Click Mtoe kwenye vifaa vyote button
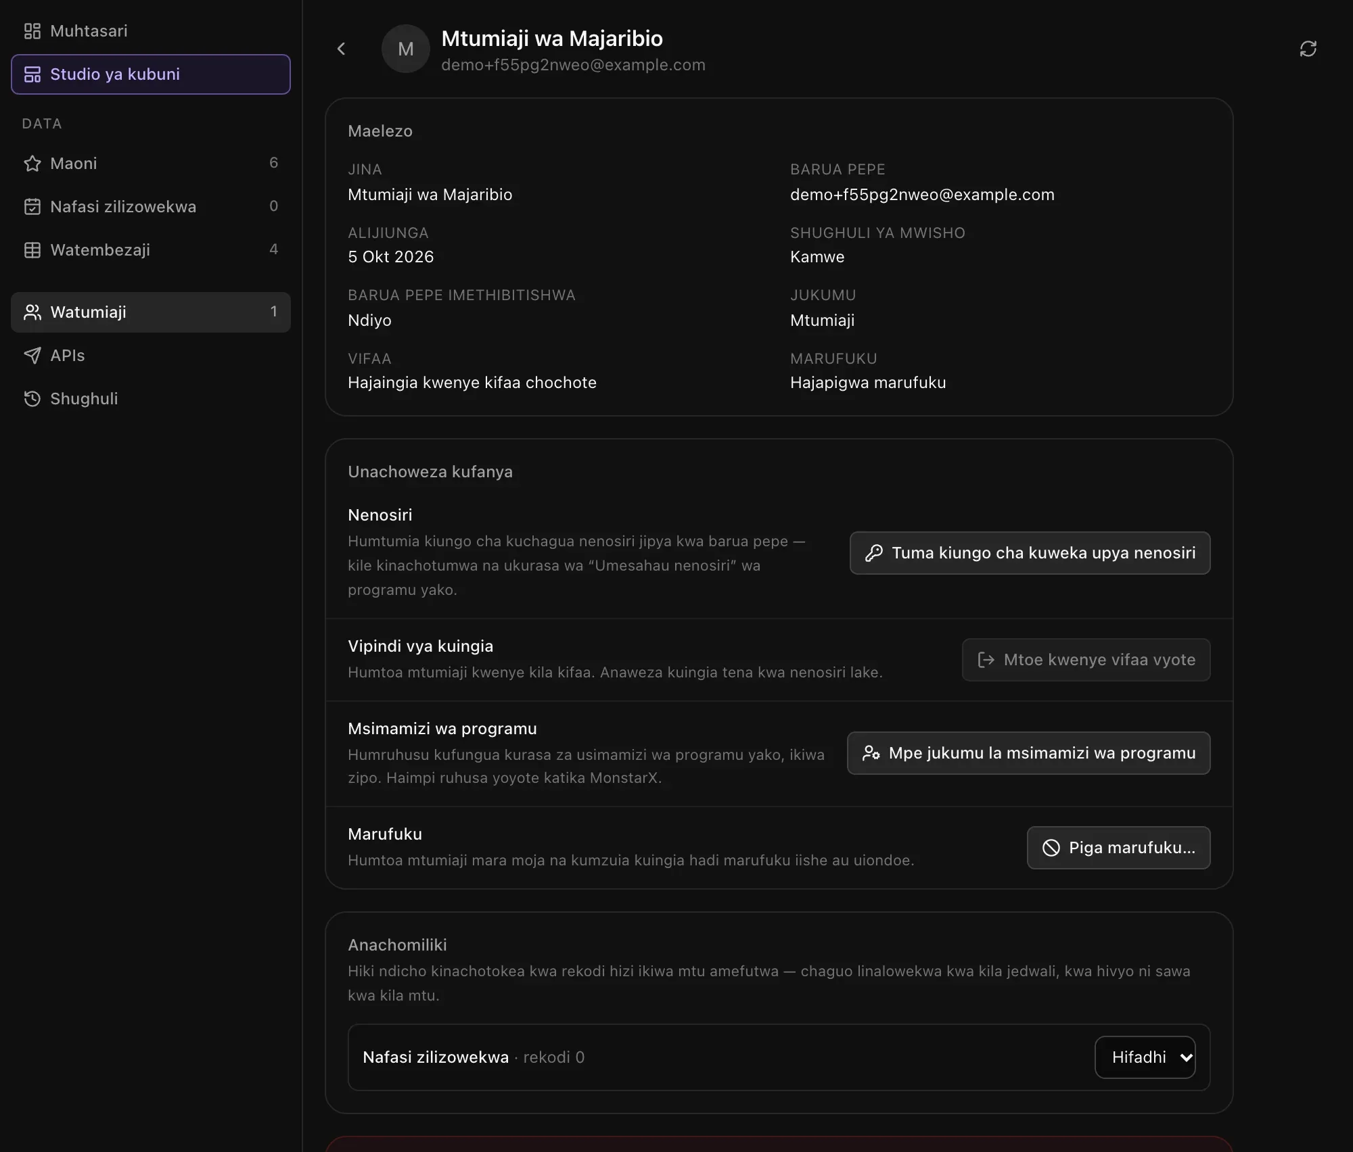 (x=1086, y=660)
